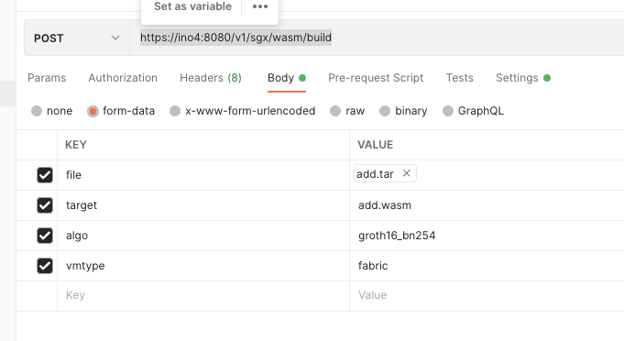Uncheck the file row checkbox
The image size is (624, 341).
coord(45,175)
